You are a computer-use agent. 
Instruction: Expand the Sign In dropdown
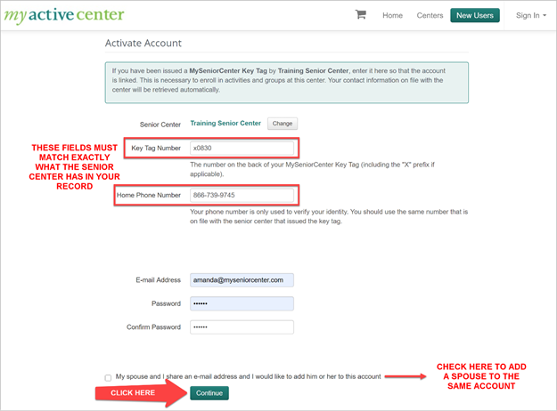531,15
